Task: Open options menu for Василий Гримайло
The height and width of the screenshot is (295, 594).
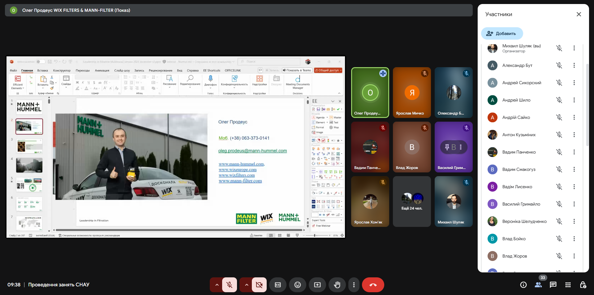Action: pyautogui.click(x=574, y=204)
